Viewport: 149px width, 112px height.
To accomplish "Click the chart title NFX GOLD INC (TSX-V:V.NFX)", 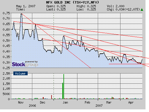I will (72, 2).
